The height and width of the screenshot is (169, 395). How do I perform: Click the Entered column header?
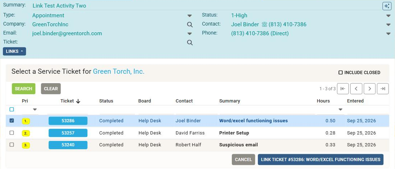pyautogui.click(x=355, y=101)
